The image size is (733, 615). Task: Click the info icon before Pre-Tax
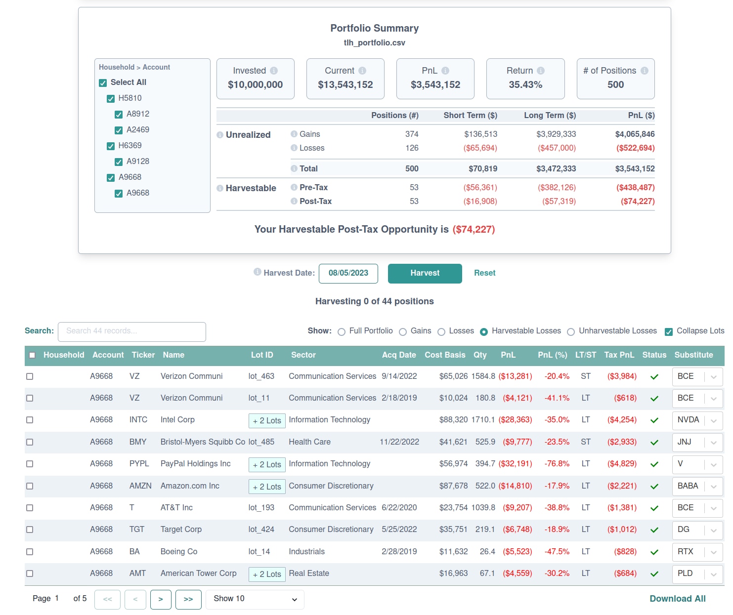pos(294,187)
